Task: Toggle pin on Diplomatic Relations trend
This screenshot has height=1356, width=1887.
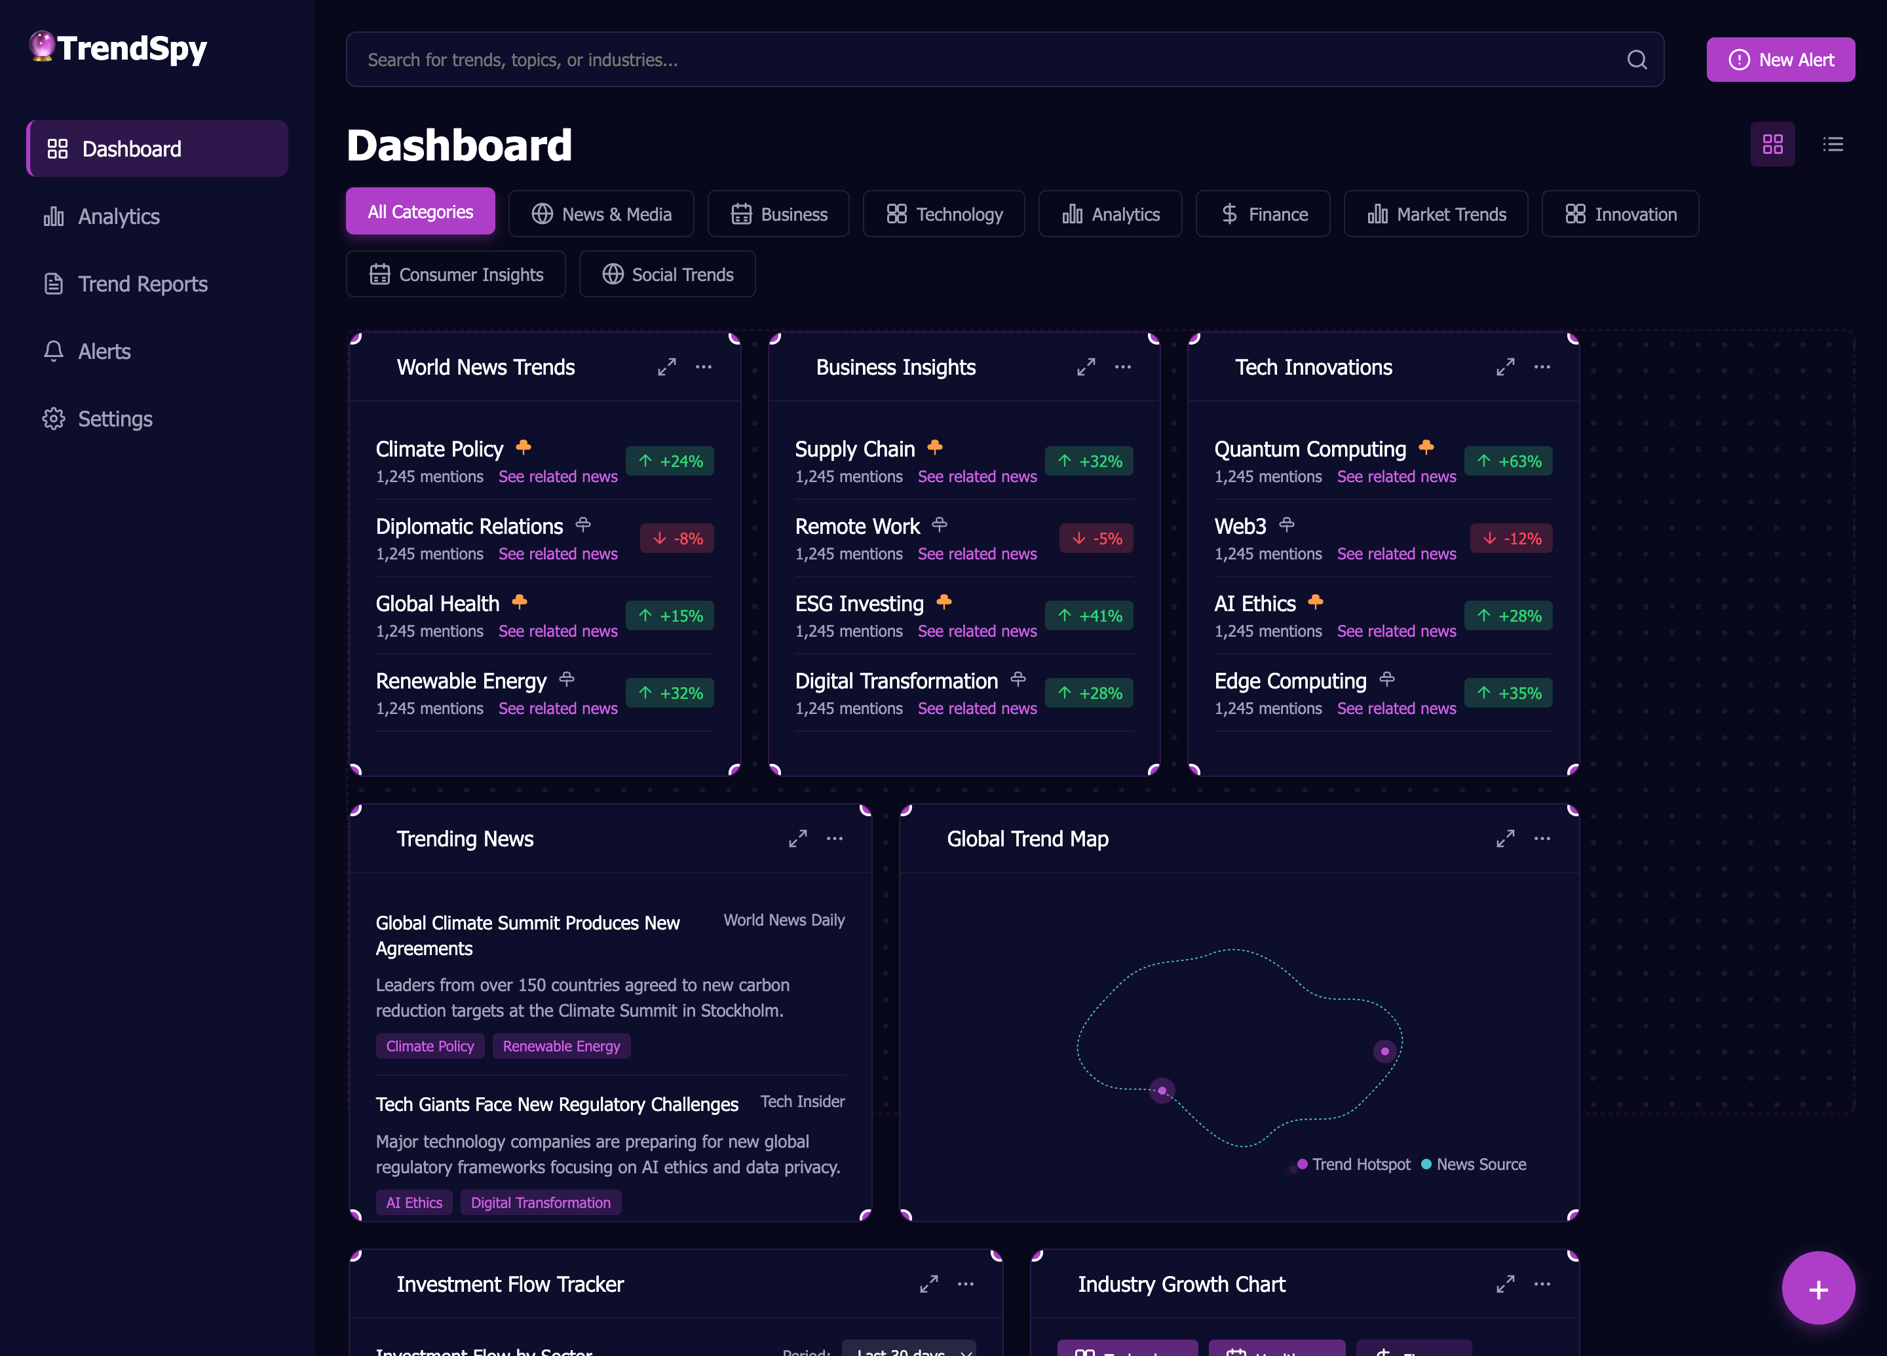Action: click(583, 525)
